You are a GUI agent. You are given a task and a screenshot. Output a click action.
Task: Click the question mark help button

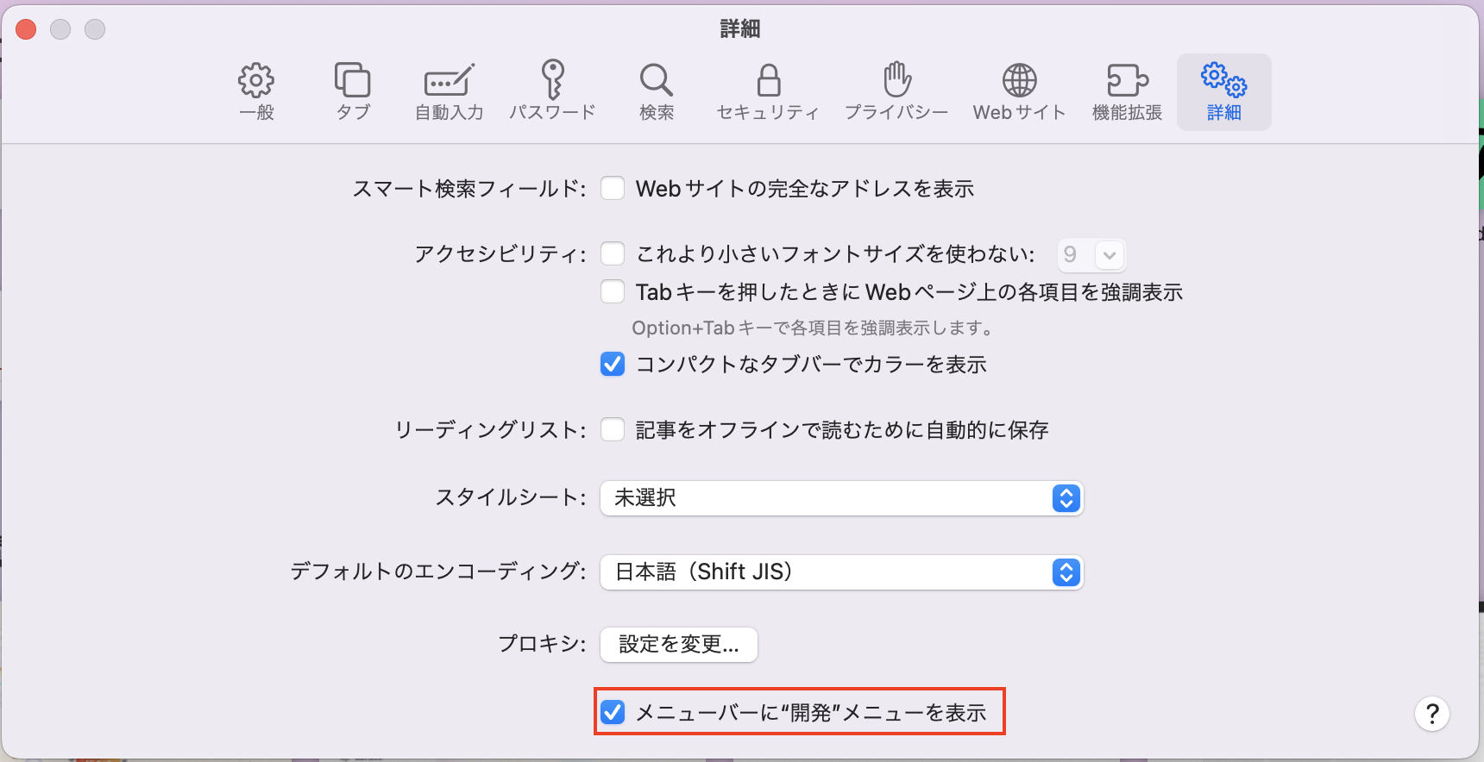[1431, 714]
